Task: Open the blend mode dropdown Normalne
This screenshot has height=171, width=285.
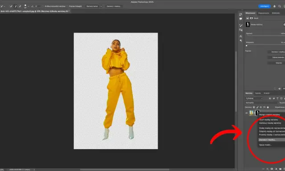Action: [x=262, y=103]
